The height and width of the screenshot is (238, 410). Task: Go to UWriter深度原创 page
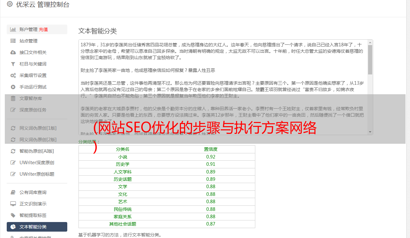(37, 163)
